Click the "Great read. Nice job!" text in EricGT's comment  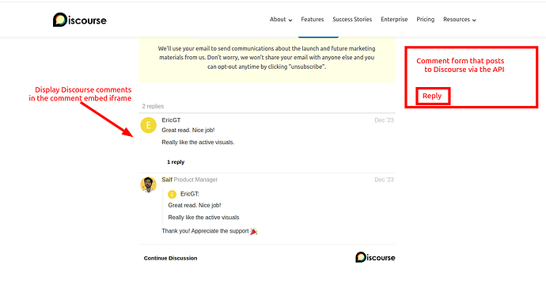[188, 130]
